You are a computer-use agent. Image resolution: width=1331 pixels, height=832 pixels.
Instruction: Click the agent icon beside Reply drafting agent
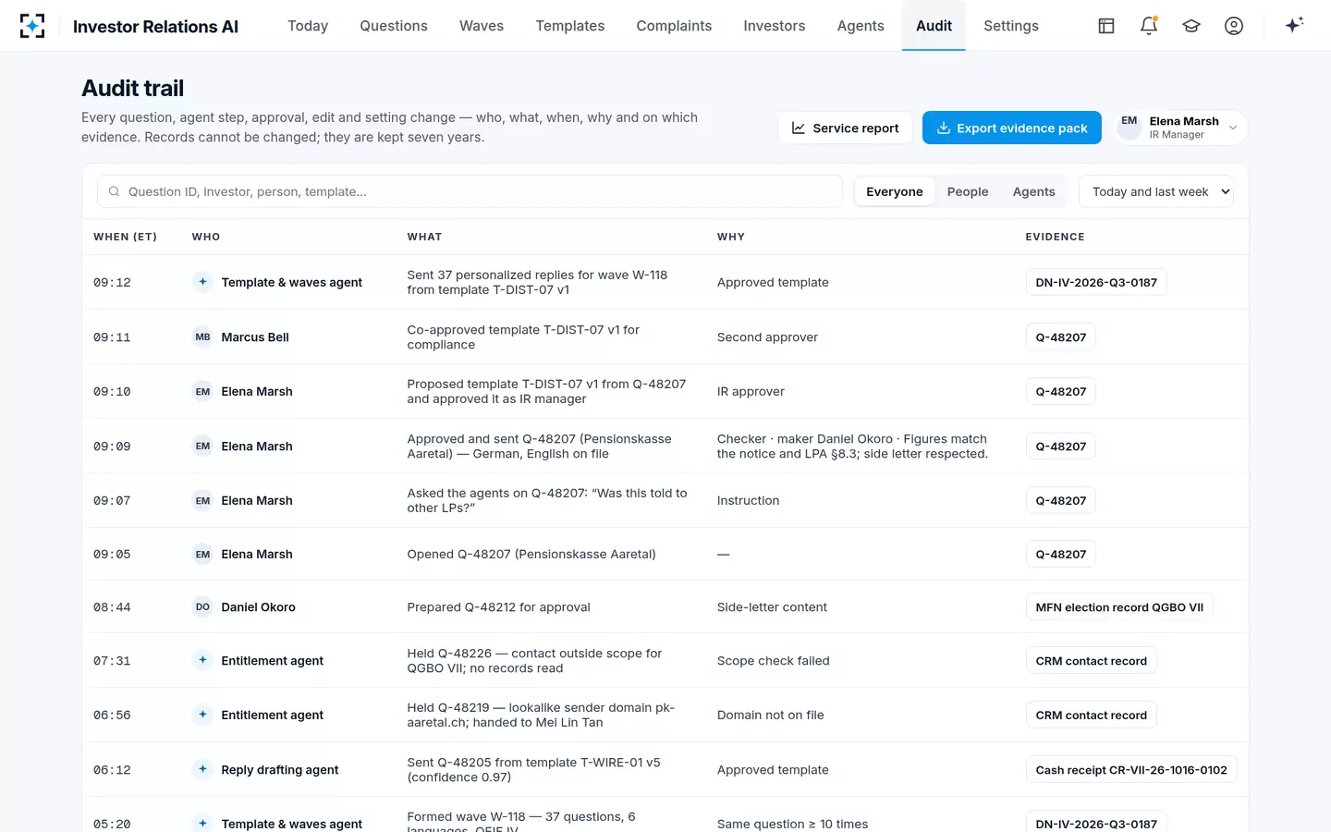coord(202,769)
